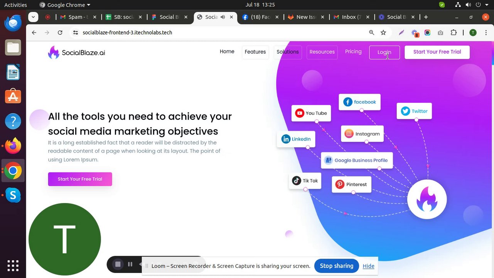Switch to the Spam Gmail tab

(x=78, y=17)
